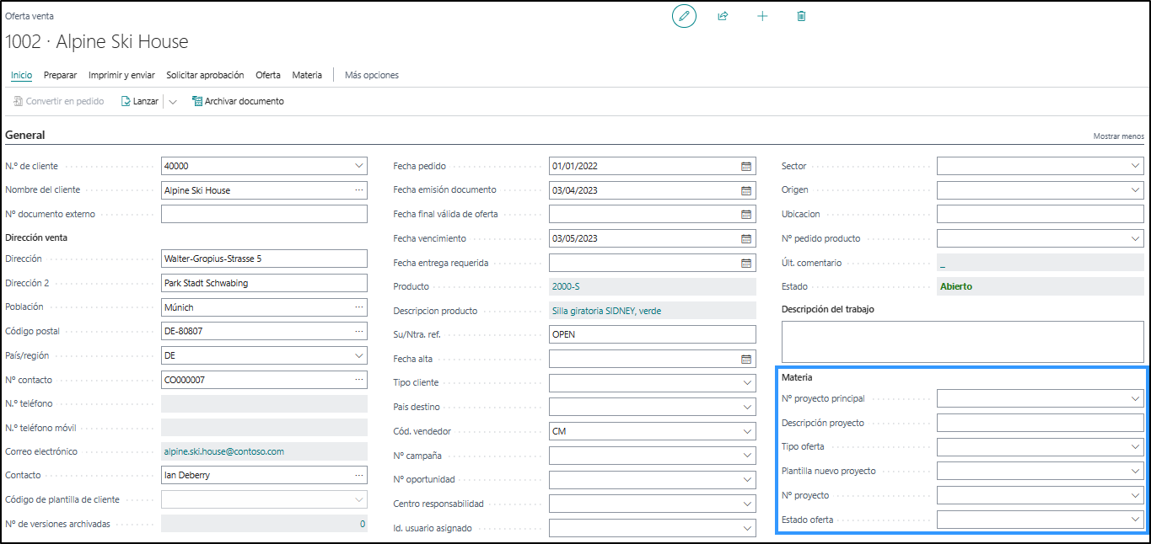
Task: Expand the Tipo oferta dropdown
Action: [1135, 446]
